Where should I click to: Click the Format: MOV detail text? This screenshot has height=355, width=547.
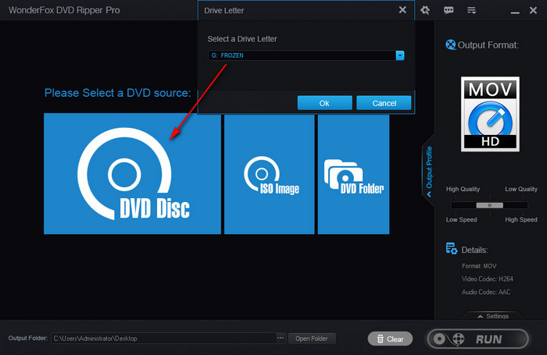(479, 266)
